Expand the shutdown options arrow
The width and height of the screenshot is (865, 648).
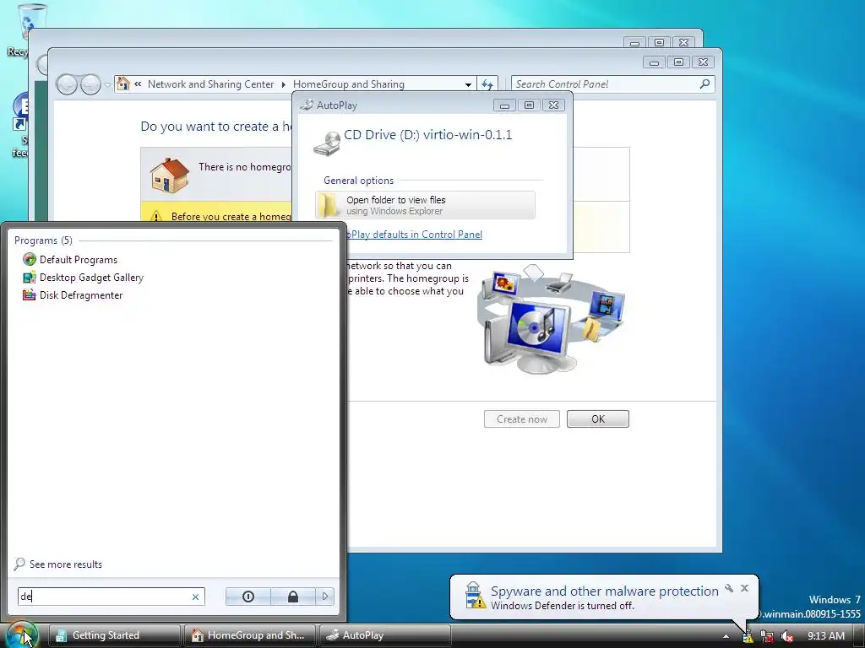click(x=325, y=597)
